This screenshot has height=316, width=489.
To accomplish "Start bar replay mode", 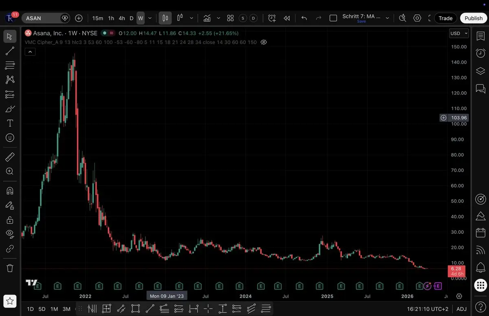I will [x=287, y=18].
